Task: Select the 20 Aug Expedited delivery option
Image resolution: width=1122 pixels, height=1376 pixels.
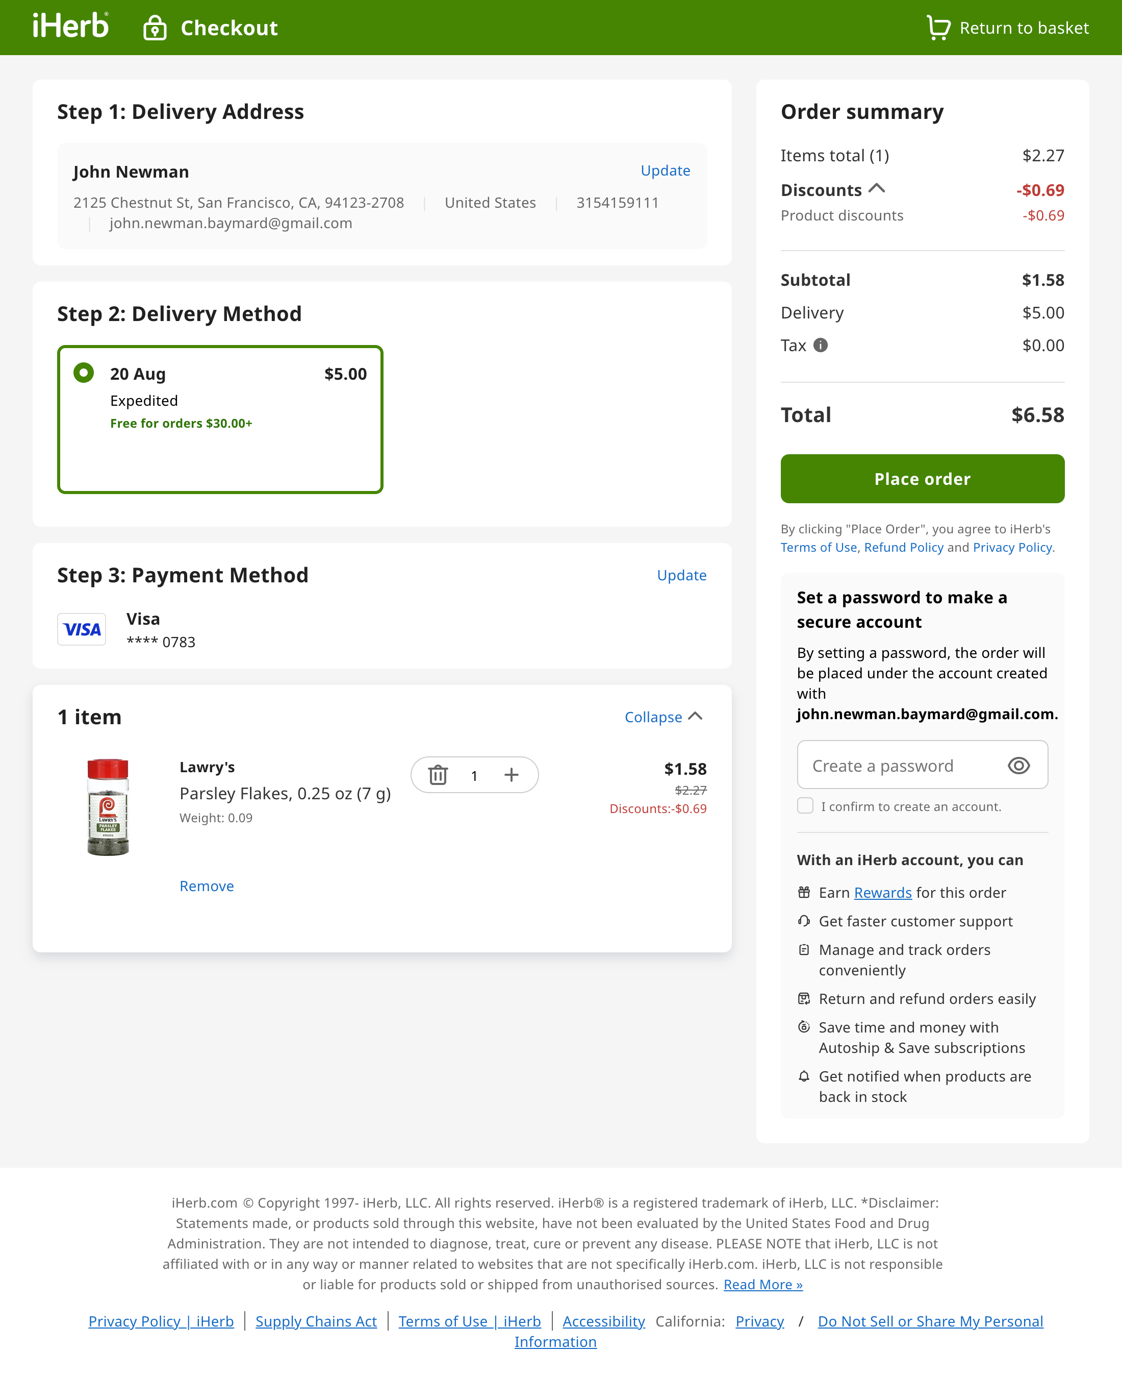Action: click(83, 373)
